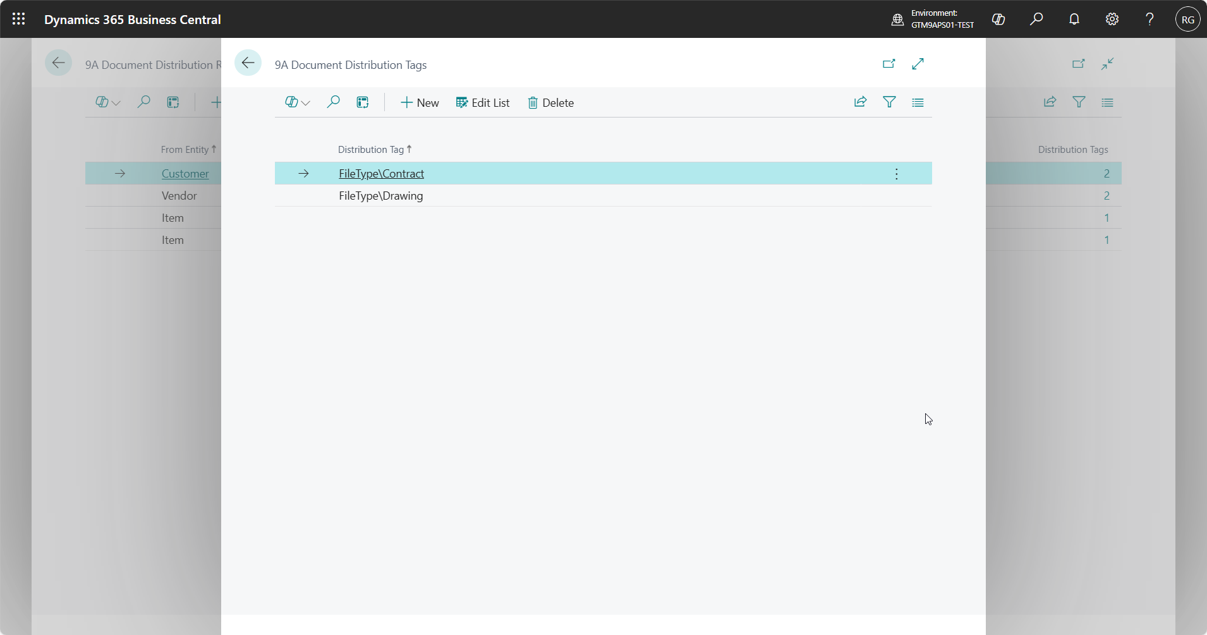Expand the Copilot dropdown in dialog toolbar
The image size is (1207, 635).
click(x=298, y=102)
